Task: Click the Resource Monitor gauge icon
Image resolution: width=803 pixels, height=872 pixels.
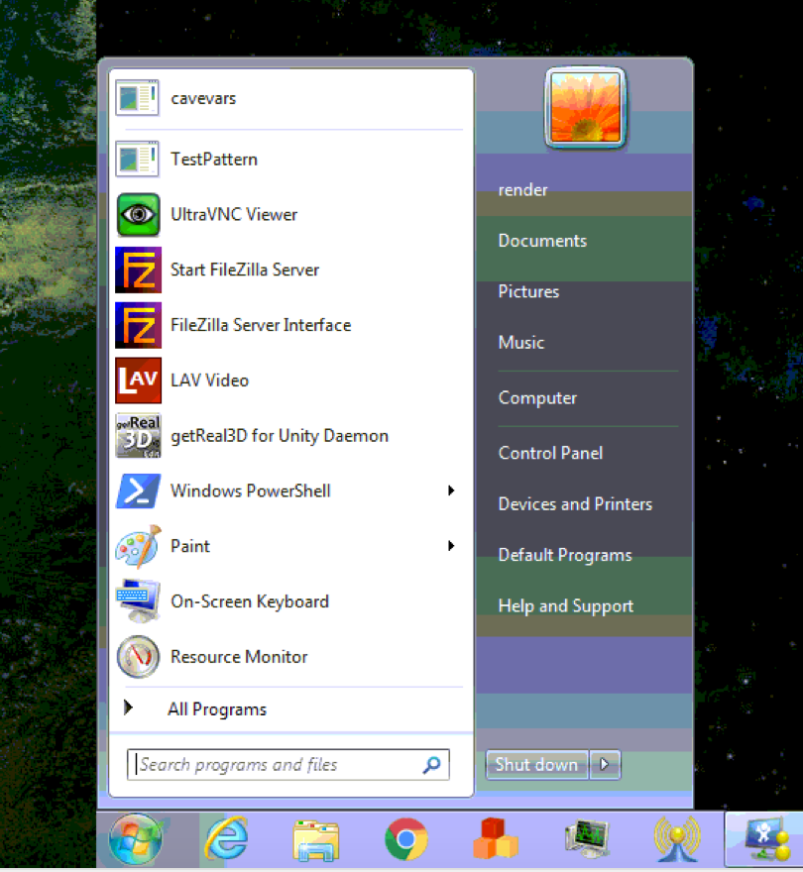Action: pyautogui.click(x=138, y=657)
